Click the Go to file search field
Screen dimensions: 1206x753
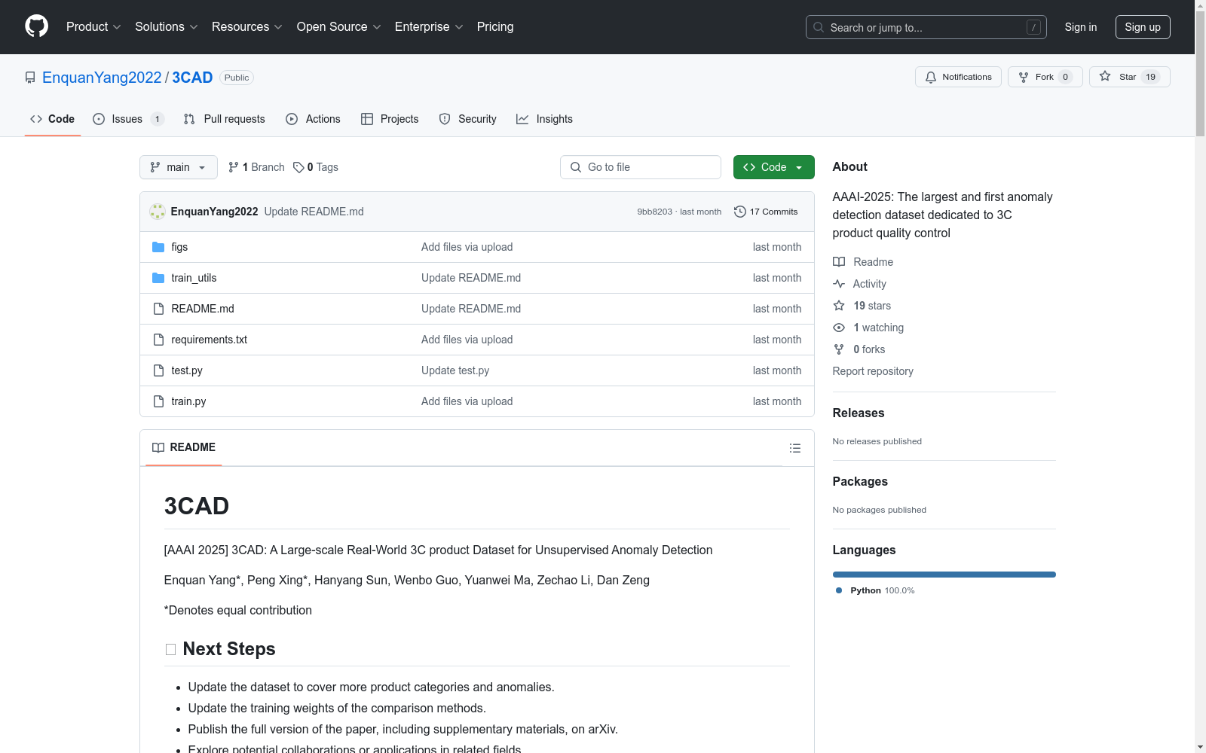click(641, 167)
